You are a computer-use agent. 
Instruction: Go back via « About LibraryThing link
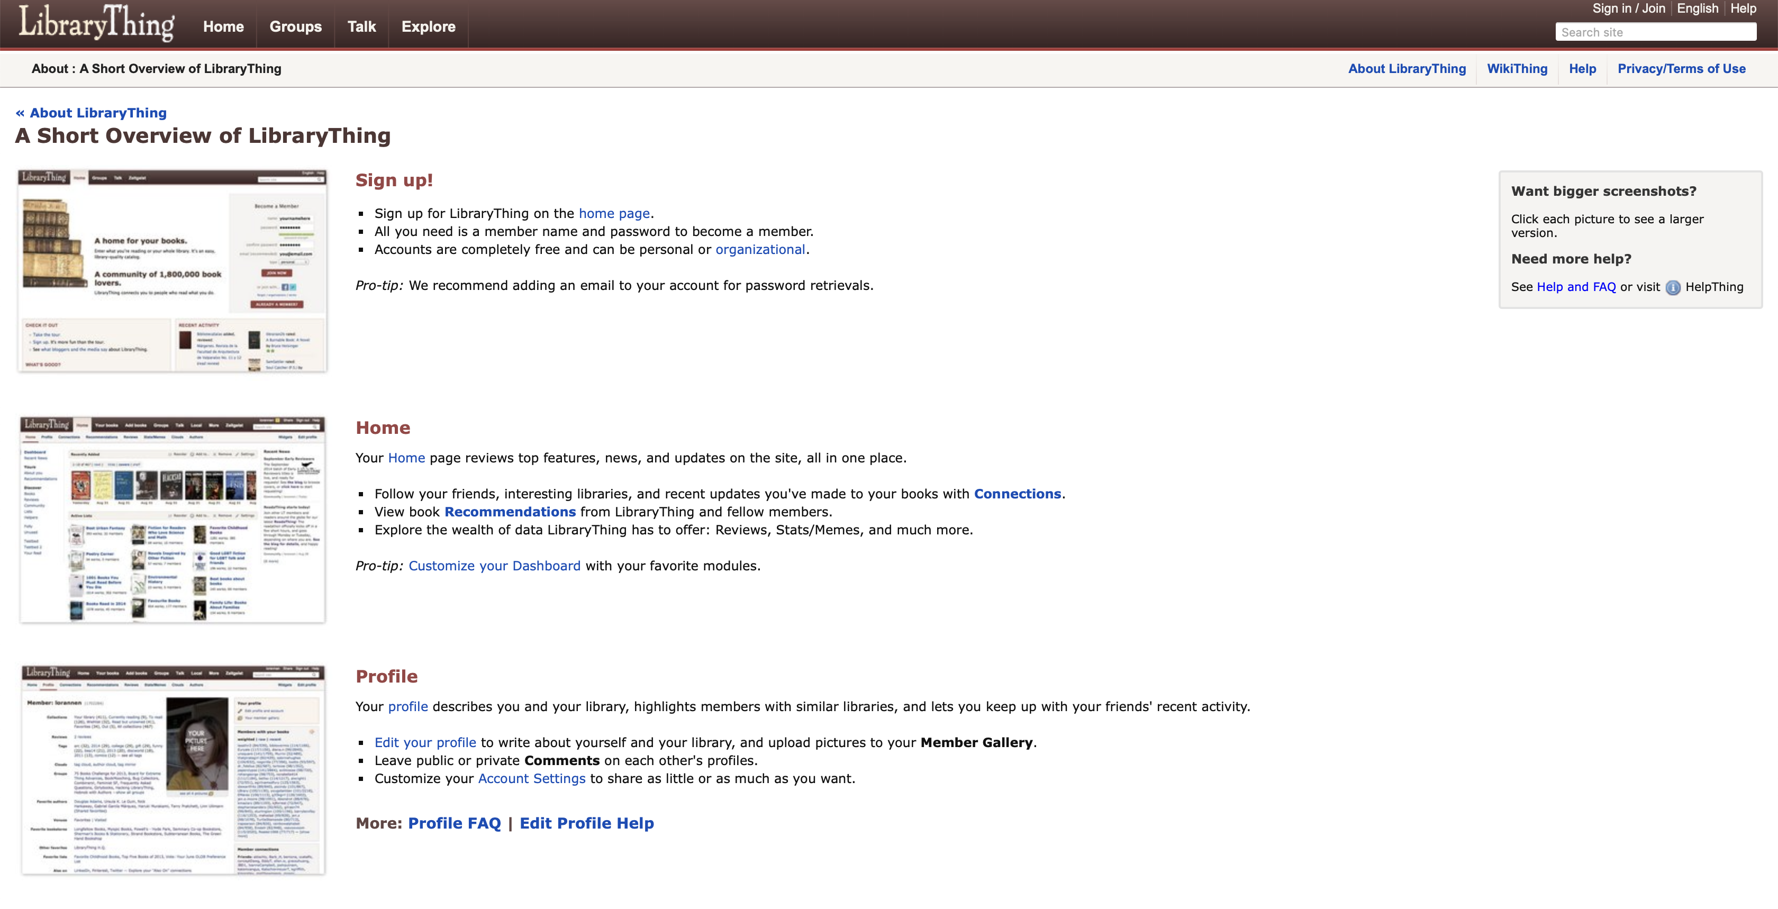[91, 113]
